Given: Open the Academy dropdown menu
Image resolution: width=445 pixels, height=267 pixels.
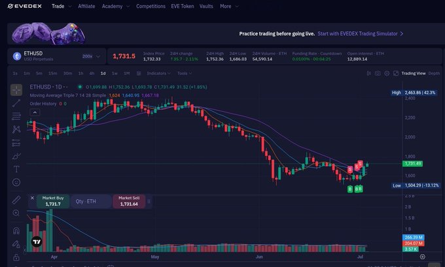Looking at the screenshot, I should (x=116, y=7).
